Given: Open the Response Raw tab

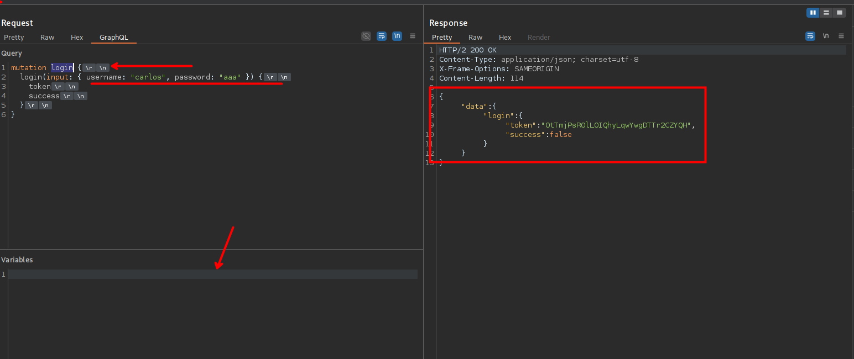Looking at the screenshot, I should point(476,38).
